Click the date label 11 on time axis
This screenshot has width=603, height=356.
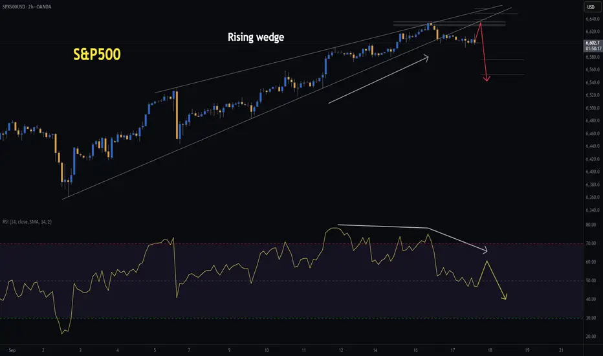[303, 350]
